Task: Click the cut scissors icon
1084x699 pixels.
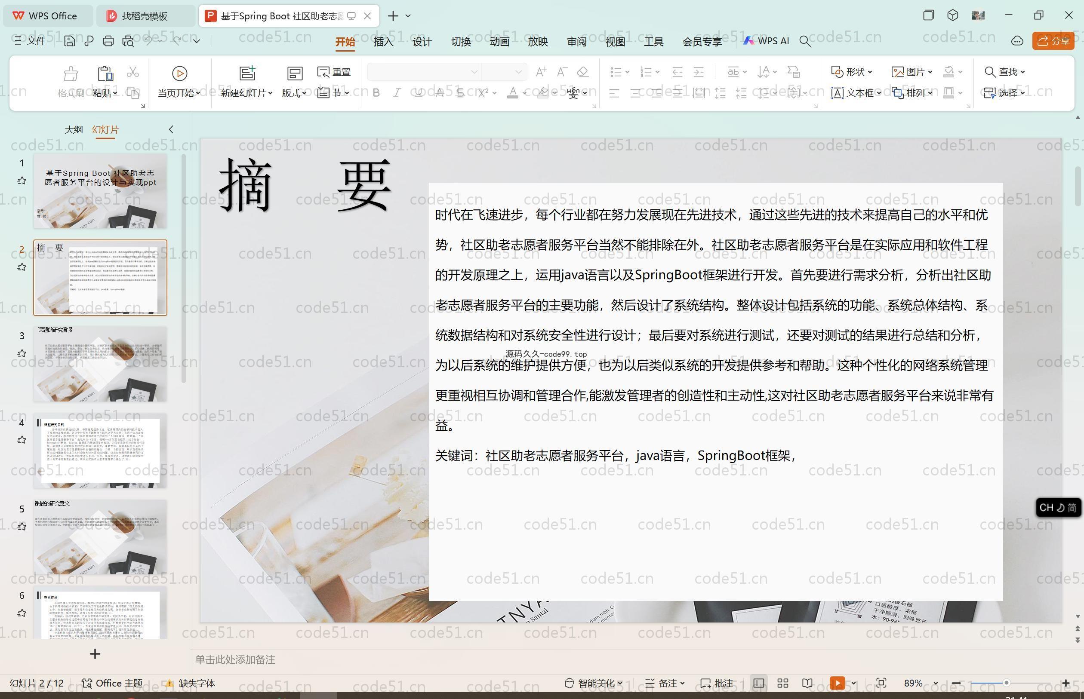Action: pyautogui.click(x=132, y=72)
